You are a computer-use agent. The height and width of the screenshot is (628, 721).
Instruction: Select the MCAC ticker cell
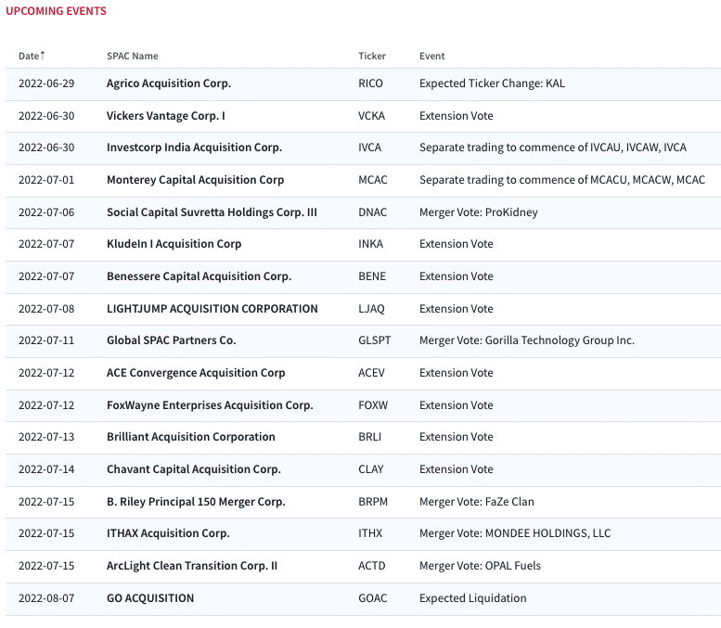pos(373,180)
